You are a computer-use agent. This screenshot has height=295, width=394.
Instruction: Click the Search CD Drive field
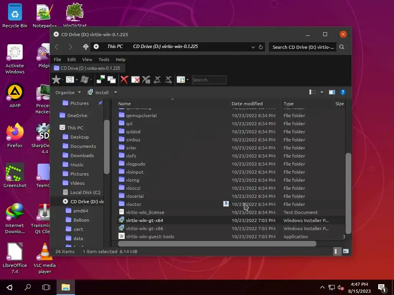303,47
